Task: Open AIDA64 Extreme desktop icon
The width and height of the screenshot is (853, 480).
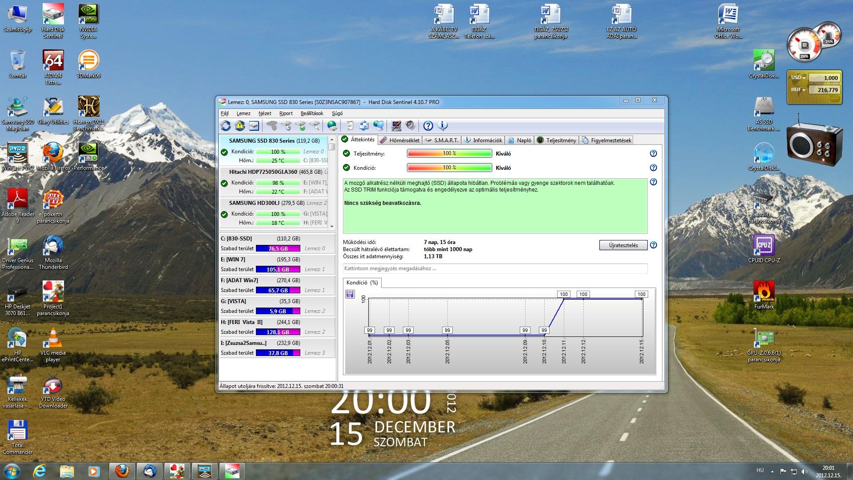Action: [53, 68]
